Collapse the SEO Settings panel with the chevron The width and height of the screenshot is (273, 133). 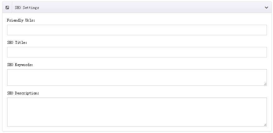pos(267,7)
